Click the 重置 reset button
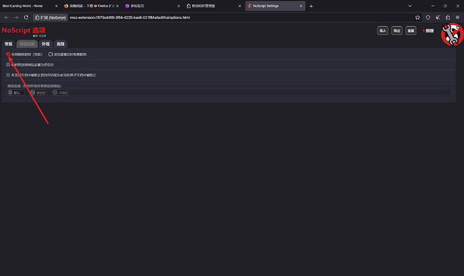Image resolution: width=464 pixels, height=276 pixels. coord(411,31)
